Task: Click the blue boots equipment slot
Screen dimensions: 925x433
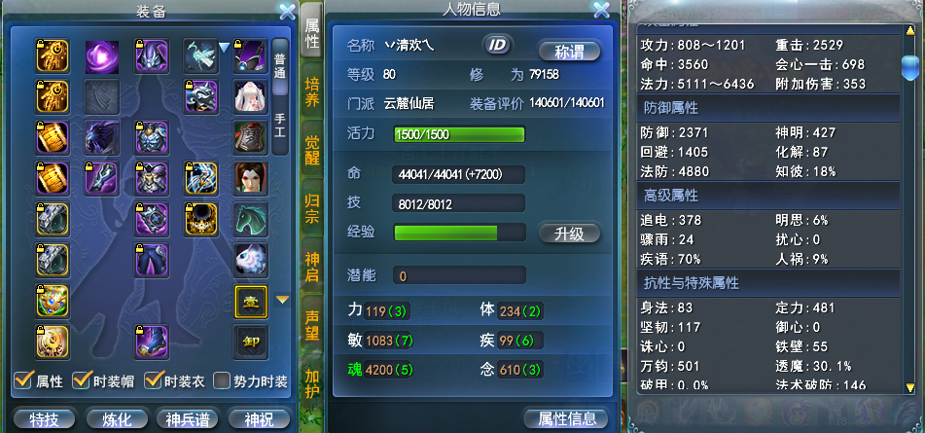Action: tap(152, 341)
